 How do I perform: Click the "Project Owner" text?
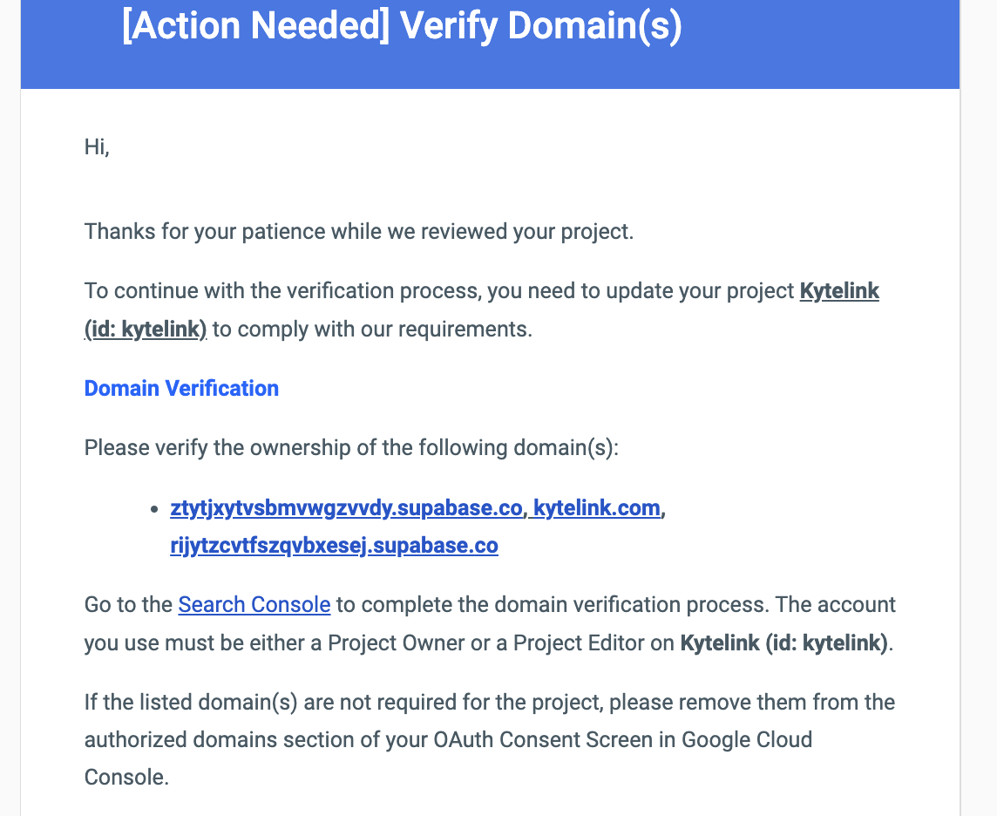click(385, 643)
